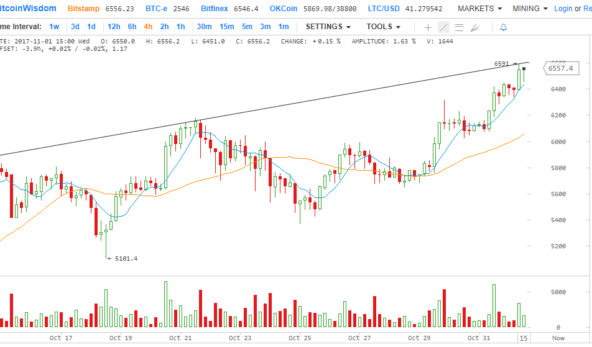This screenshot has width=592, height=347.
Task: Choose the horizontal lines drawing tool
Action: click(459, 27)
